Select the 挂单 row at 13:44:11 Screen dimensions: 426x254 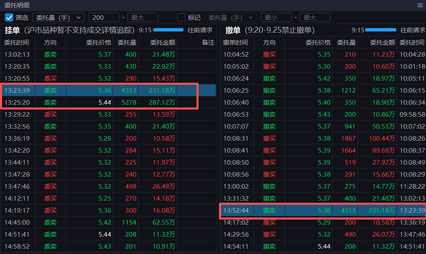point(109,162)
